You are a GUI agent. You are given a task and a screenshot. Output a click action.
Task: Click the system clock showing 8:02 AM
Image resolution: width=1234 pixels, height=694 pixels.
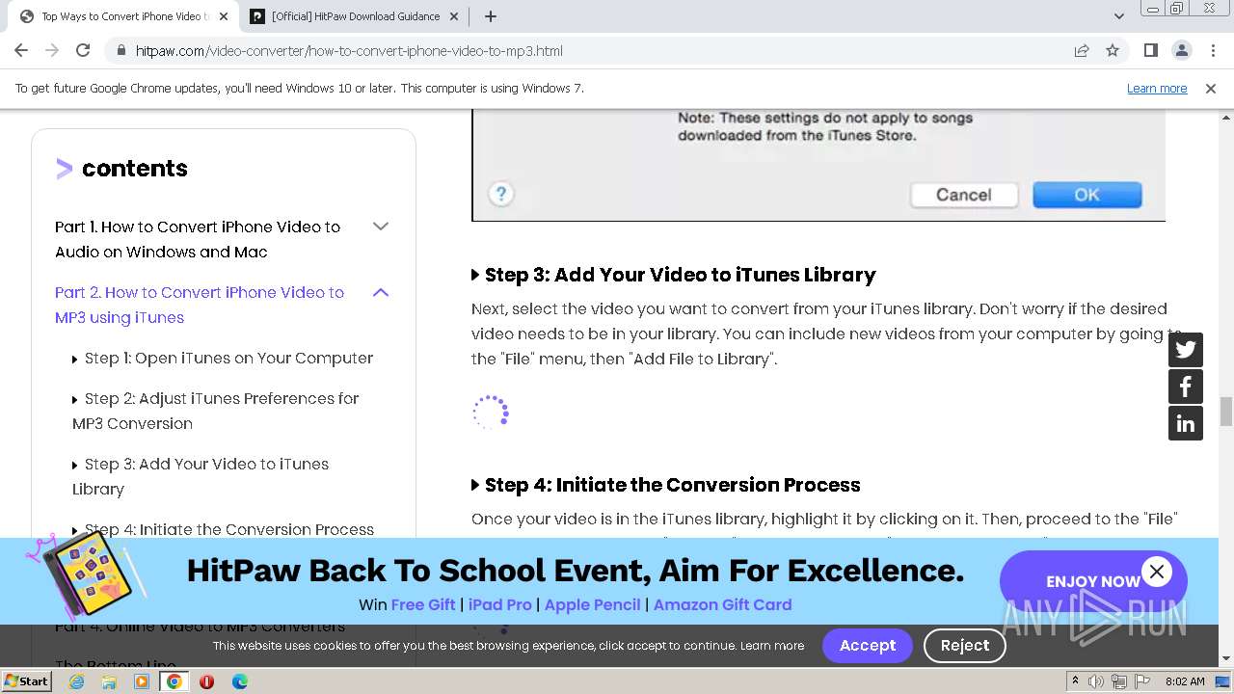point(1185,681)
